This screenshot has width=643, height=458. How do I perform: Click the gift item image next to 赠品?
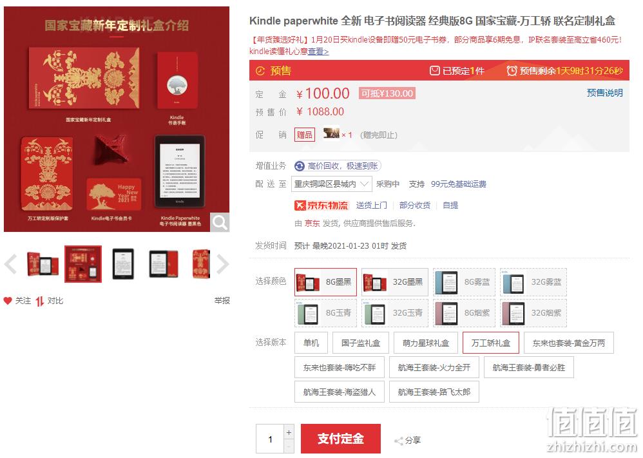pyautogui.click(x=331, y=133)
